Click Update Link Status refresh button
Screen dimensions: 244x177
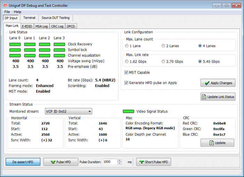coord(218,97)
